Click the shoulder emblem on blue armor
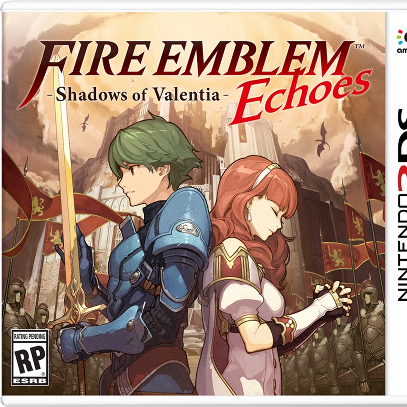 pos(187,228)
